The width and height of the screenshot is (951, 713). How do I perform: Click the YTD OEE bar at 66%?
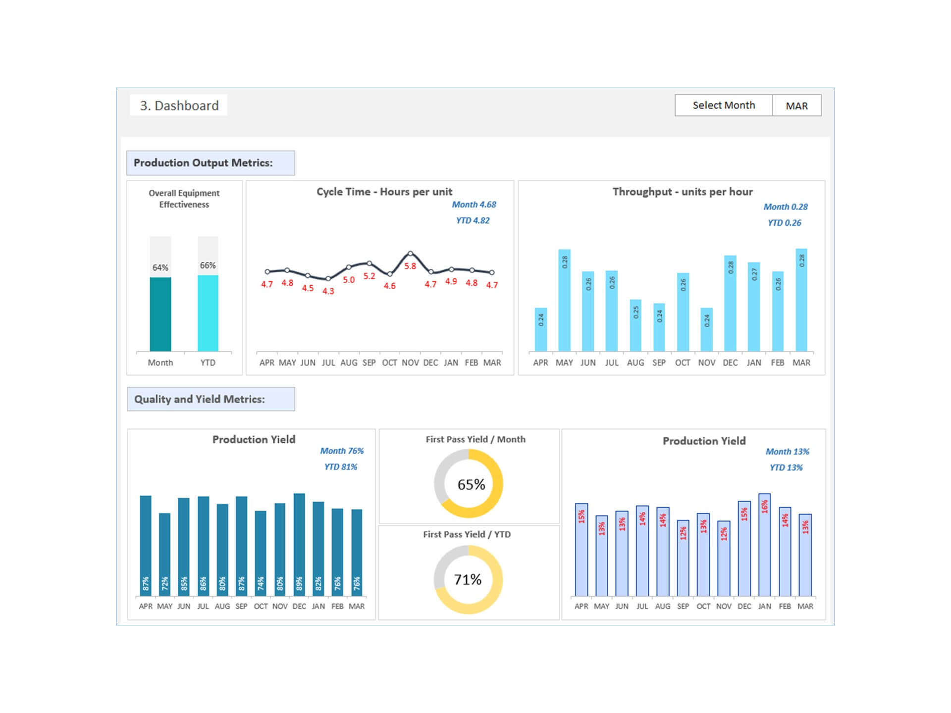tap(208, 313)
